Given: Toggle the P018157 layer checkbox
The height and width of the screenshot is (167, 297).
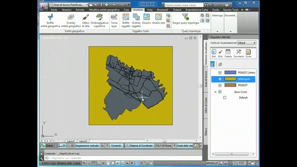Looking at the screenshot, I should [x=220, y=85].
